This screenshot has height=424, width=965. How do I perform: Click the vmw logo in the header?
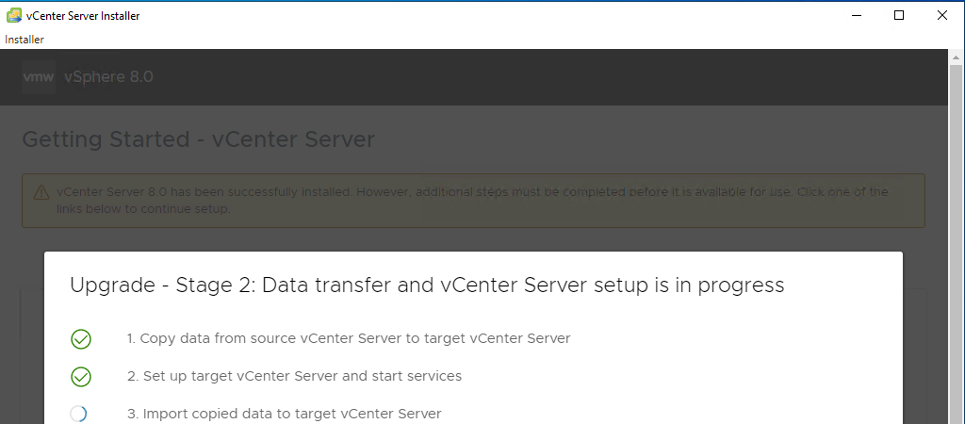(x=39, y=77)
